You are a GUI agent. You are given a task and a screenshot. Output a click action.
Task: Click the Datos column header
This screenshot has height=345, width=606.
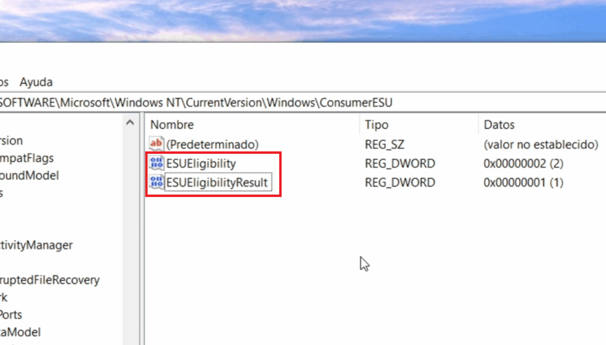pyautogui.click(x=499, y=125)
